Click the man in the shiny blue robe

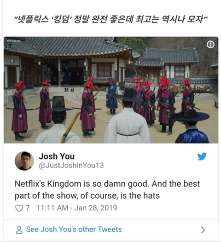tap(192, 127)
